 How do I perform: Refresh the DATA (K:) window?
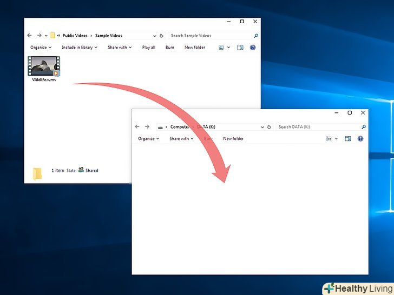pos(270,127)
